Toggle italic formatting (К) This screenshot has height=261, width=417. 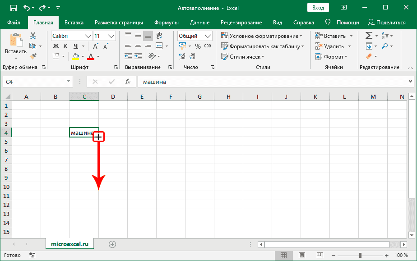(x=66, y=46)
